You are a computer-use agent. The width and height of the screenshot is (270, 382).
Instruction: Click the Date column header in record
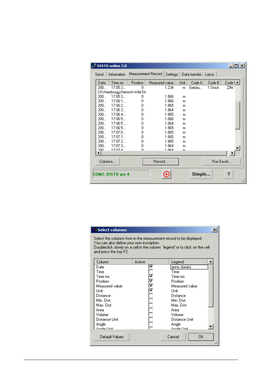[x=102, y=83]
